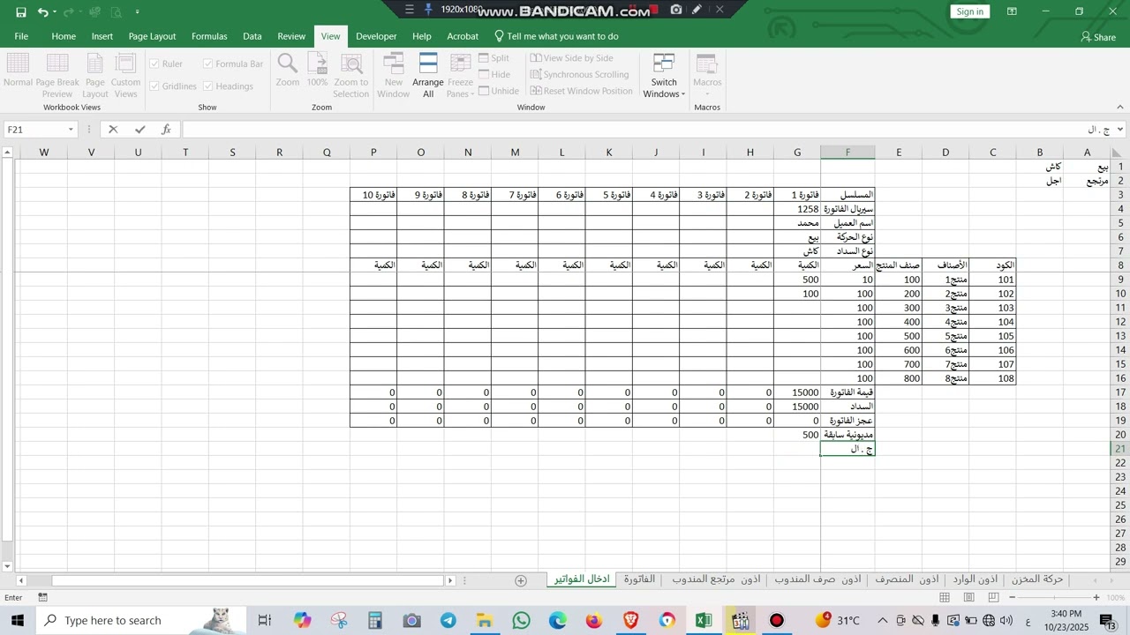The height and width of the screenshot is (635, 1130).
Task: Click the Insert Function fx icon
Action: click(166, 130)
